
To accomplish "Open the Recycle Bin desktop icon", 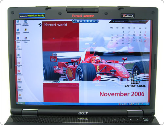I will coord(18,22).
